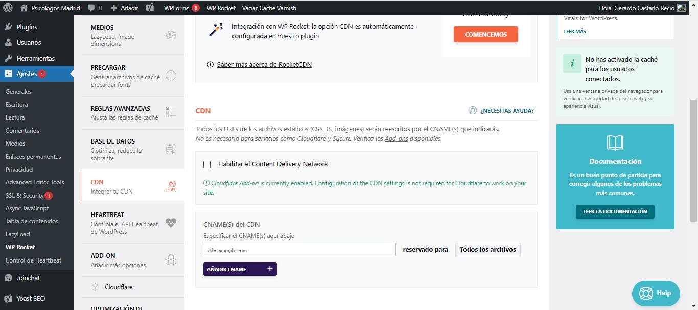Image resolution: width=698 pixels, height=310 pixels.
Task: Click the Yoast icon in admin bar
Action: [150, 8]
